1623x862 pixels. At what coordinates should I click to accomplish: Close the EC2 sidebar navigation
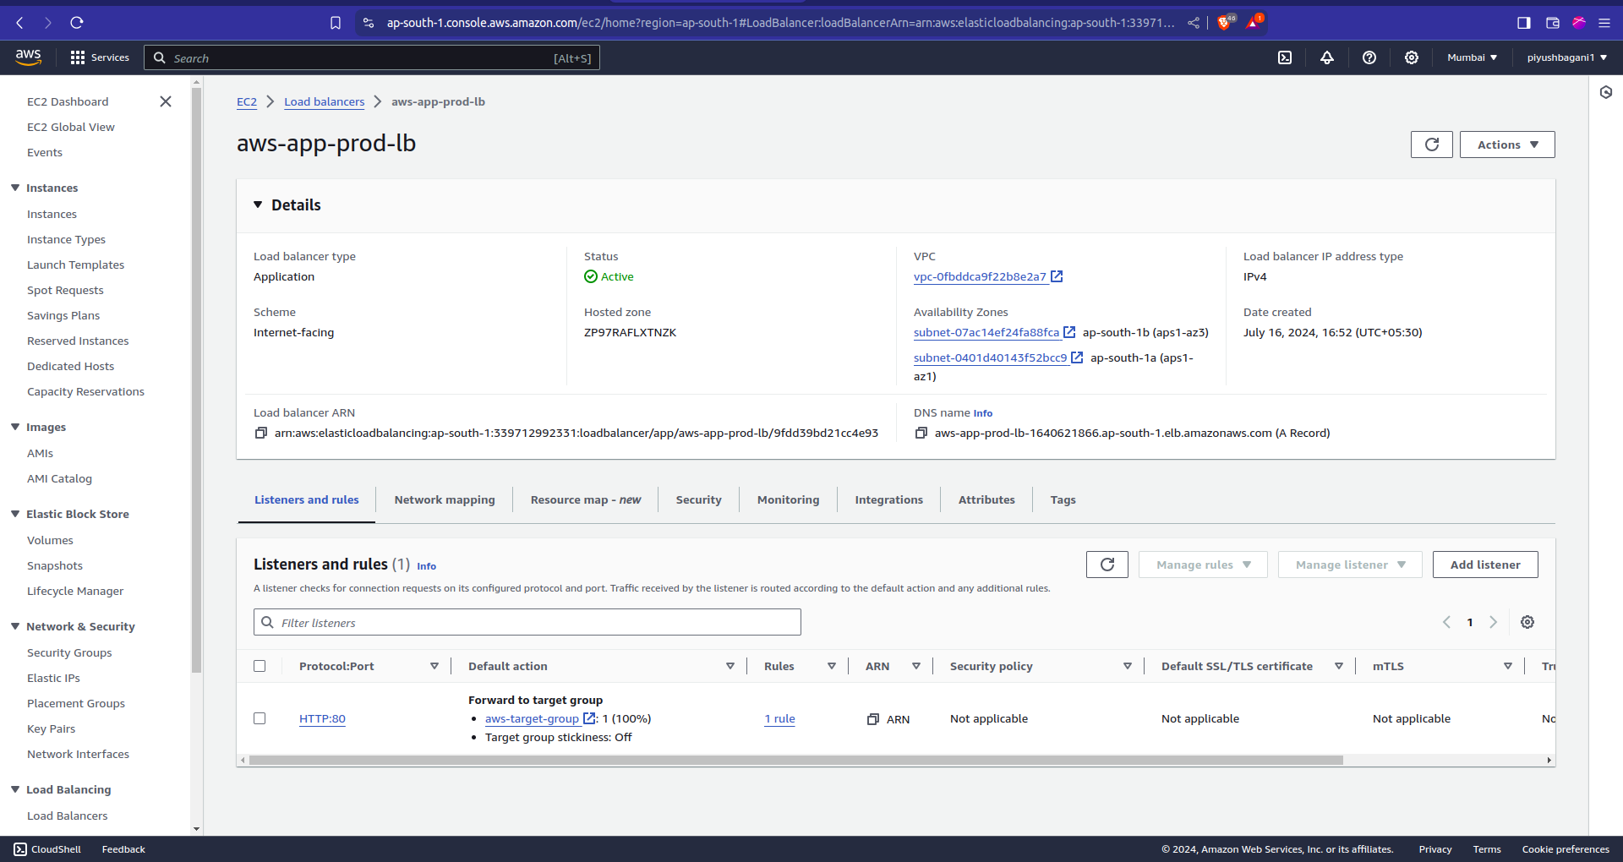(x=166, y=101)
